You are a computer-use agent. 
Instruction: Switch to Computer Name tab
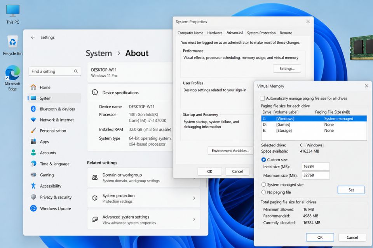190,33
